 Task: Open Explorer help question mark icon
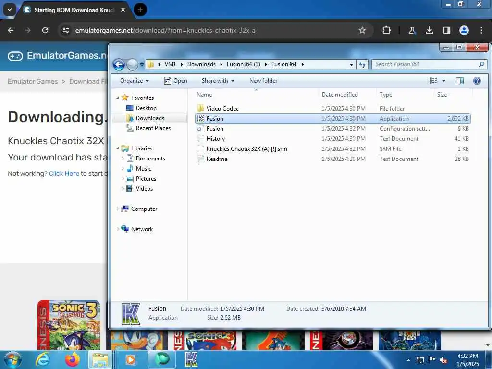pyautogui.click(x=477, y=81)
